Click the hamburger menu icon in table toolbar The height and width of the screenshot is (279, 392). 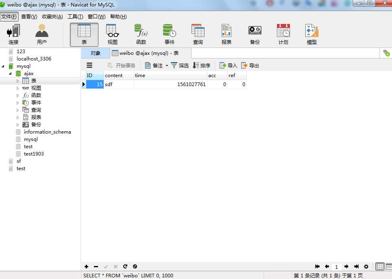pos(89,65)
